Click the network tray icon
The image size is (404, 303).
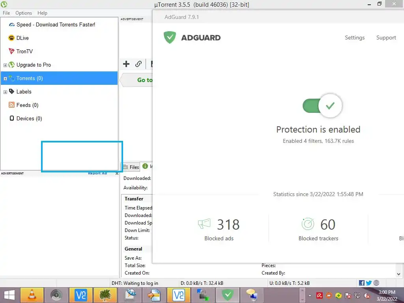[x=357, y=296]
